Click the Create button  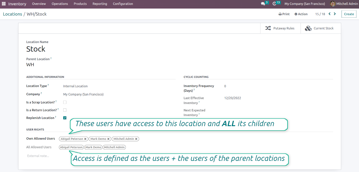point(349,14)
